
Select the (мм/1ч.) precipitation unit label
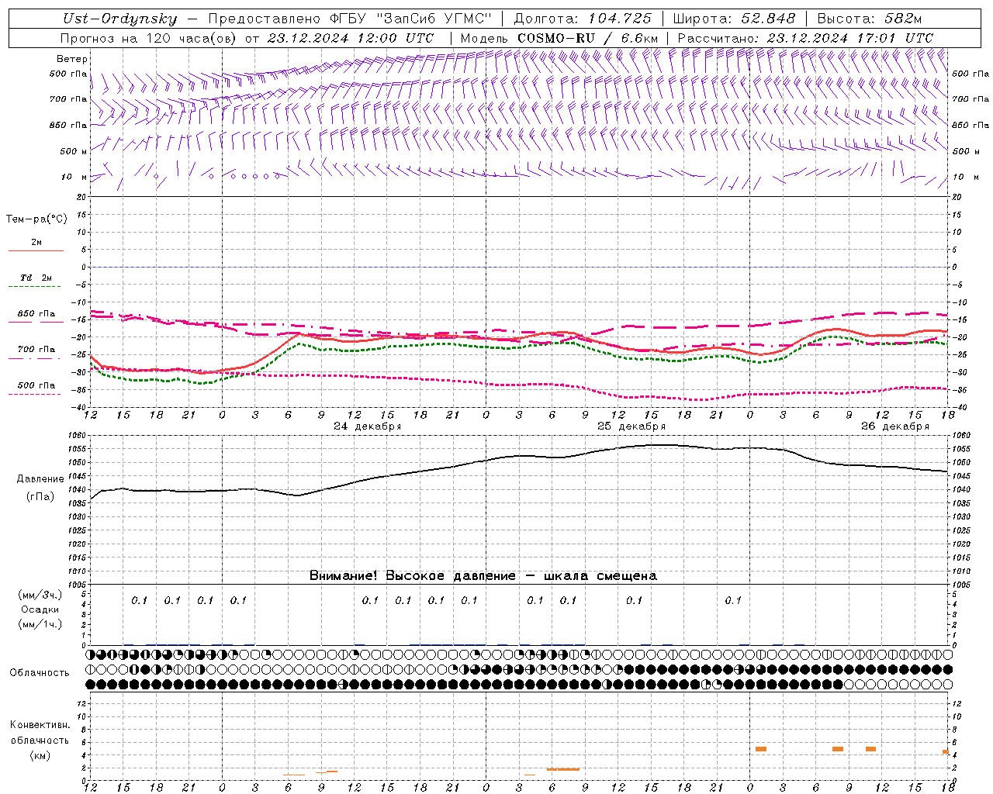[40, 624]
